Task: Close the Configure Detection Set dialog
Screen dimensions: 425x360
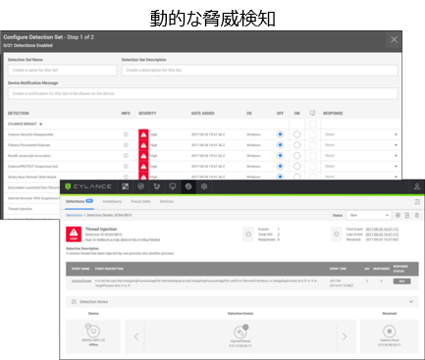Action: coord(394,39)
